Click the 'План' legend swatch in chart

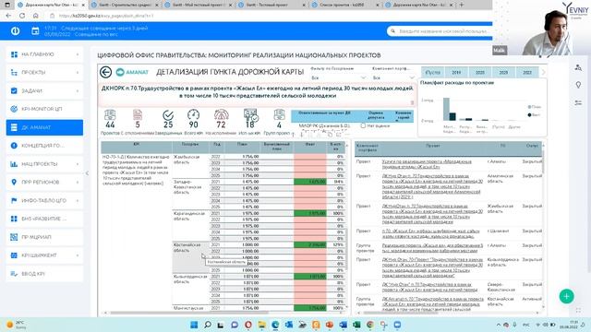click(529, 107)
